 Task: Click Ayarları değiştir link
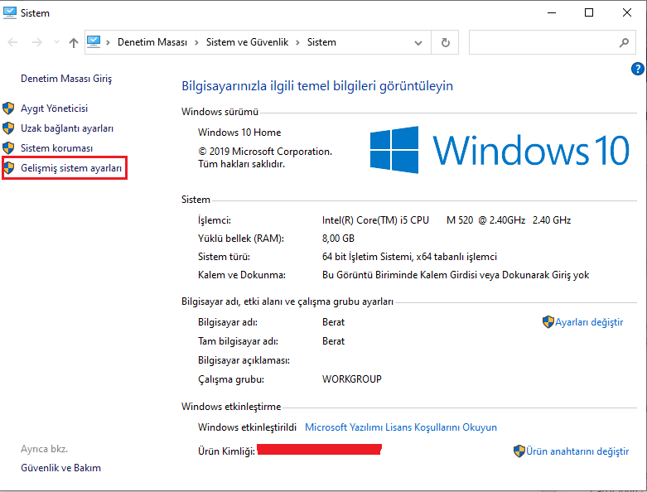[x=589, y=322]
